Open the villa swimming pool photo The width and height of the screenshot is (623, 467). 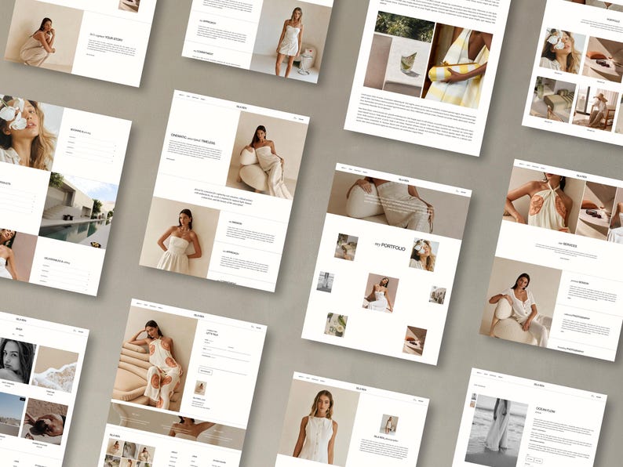pyautogui.click(x=78, y=211)
